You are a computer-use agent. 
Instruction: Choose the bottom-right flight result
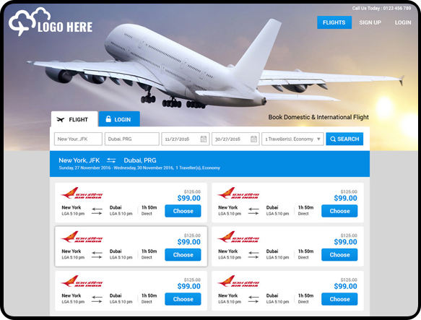click(x=339, y=299)
